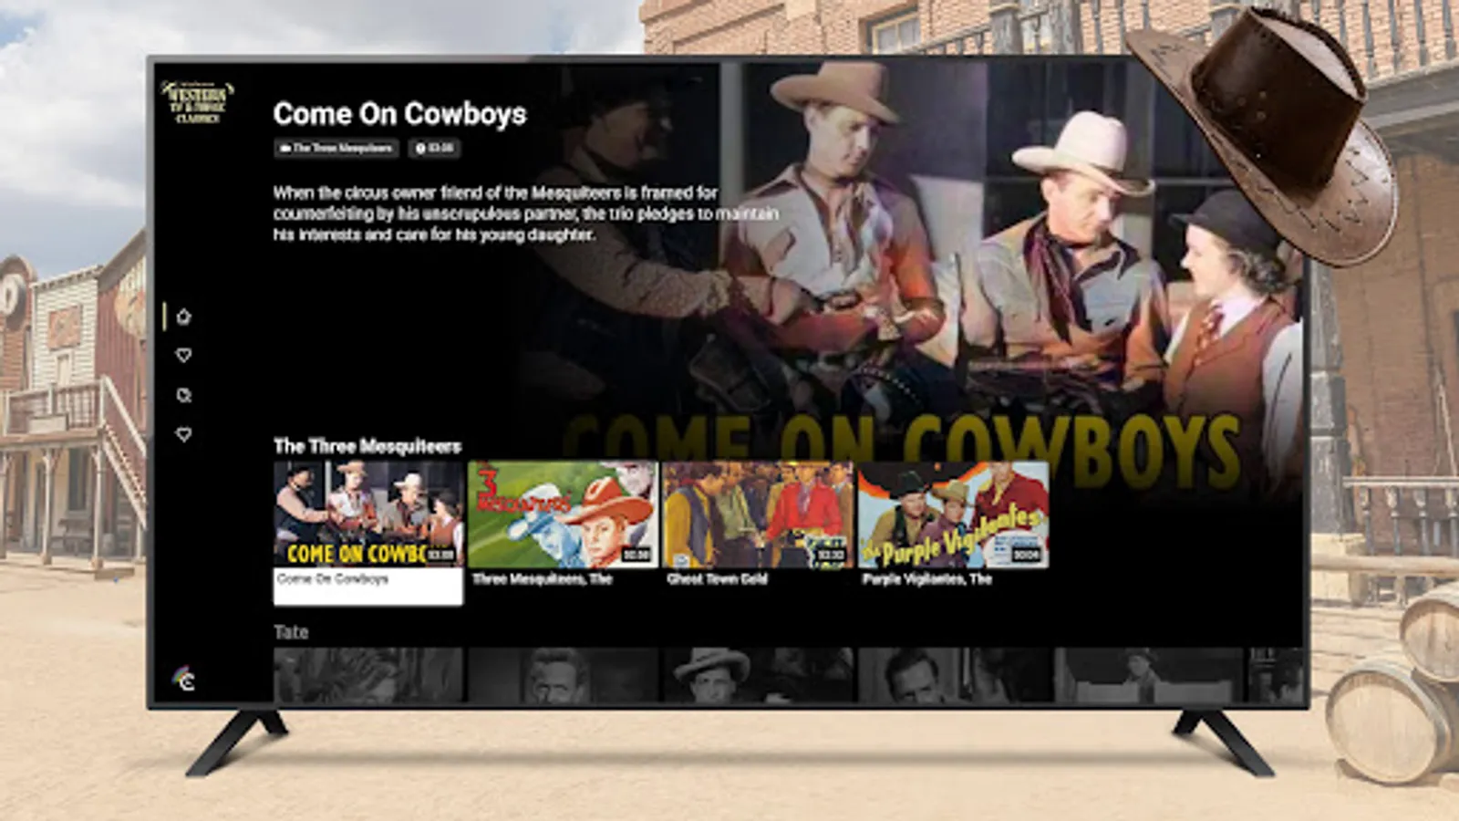Click the duration badge beside the series tag
Viewport: 1459px width, 821px height.
click(x=434, y=148)
